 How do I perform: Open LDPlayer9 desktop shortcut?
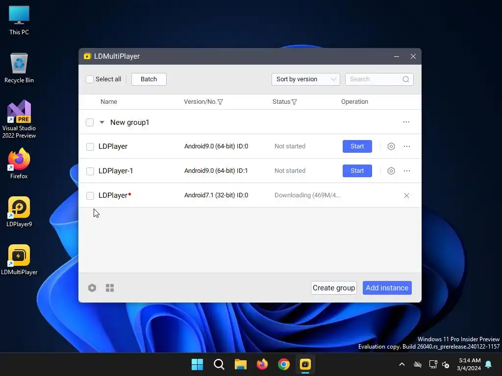(x=19, y=211)
